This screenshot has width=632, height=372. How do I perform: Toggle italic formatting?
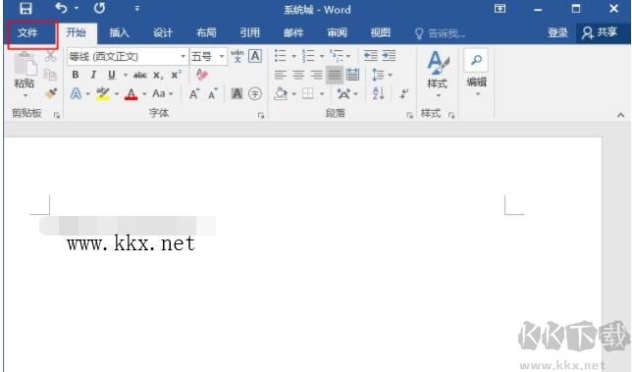point(93,75)
